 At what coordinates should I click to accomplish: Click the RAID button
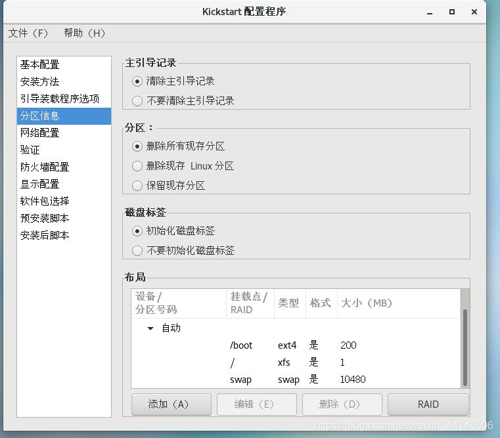click(x=428, y=405)
